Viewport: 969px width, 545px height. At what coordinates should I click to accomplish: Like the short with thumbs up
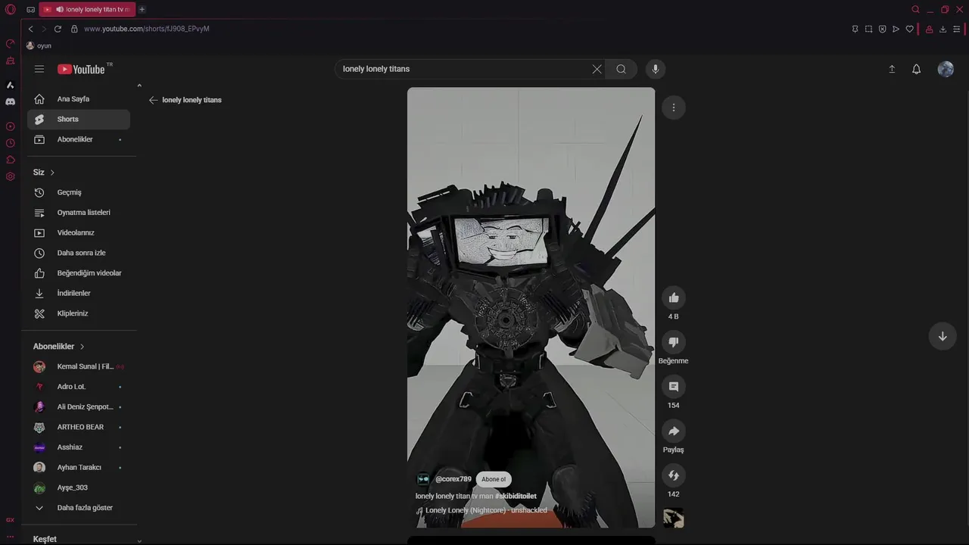coord(673,297)
